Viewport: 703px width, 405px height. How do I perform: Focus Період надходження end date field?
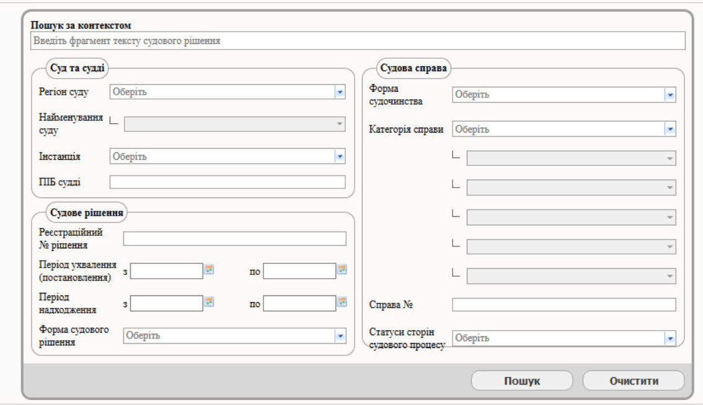[x=299, y=303]
